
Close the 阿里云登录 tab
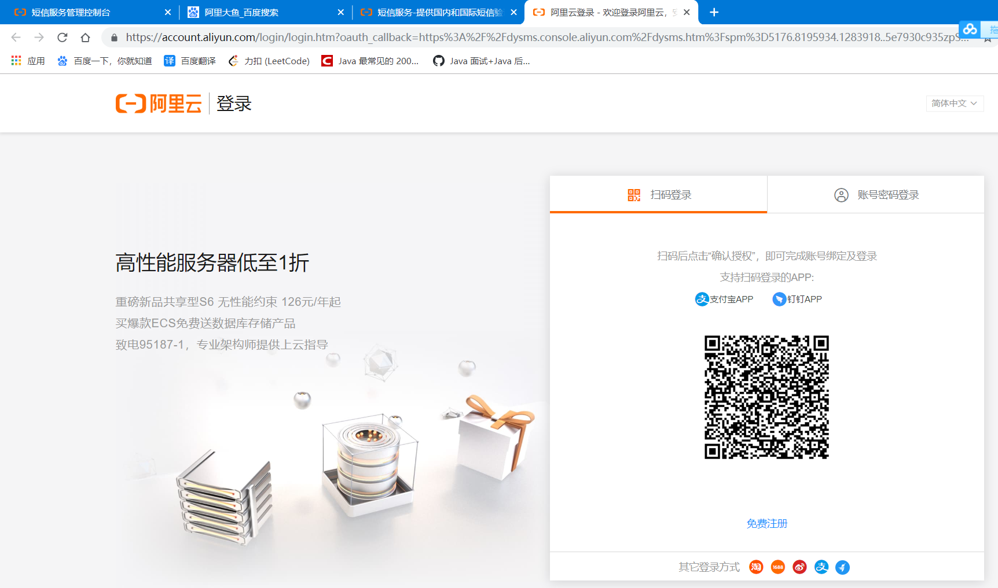tap(687, 12)
